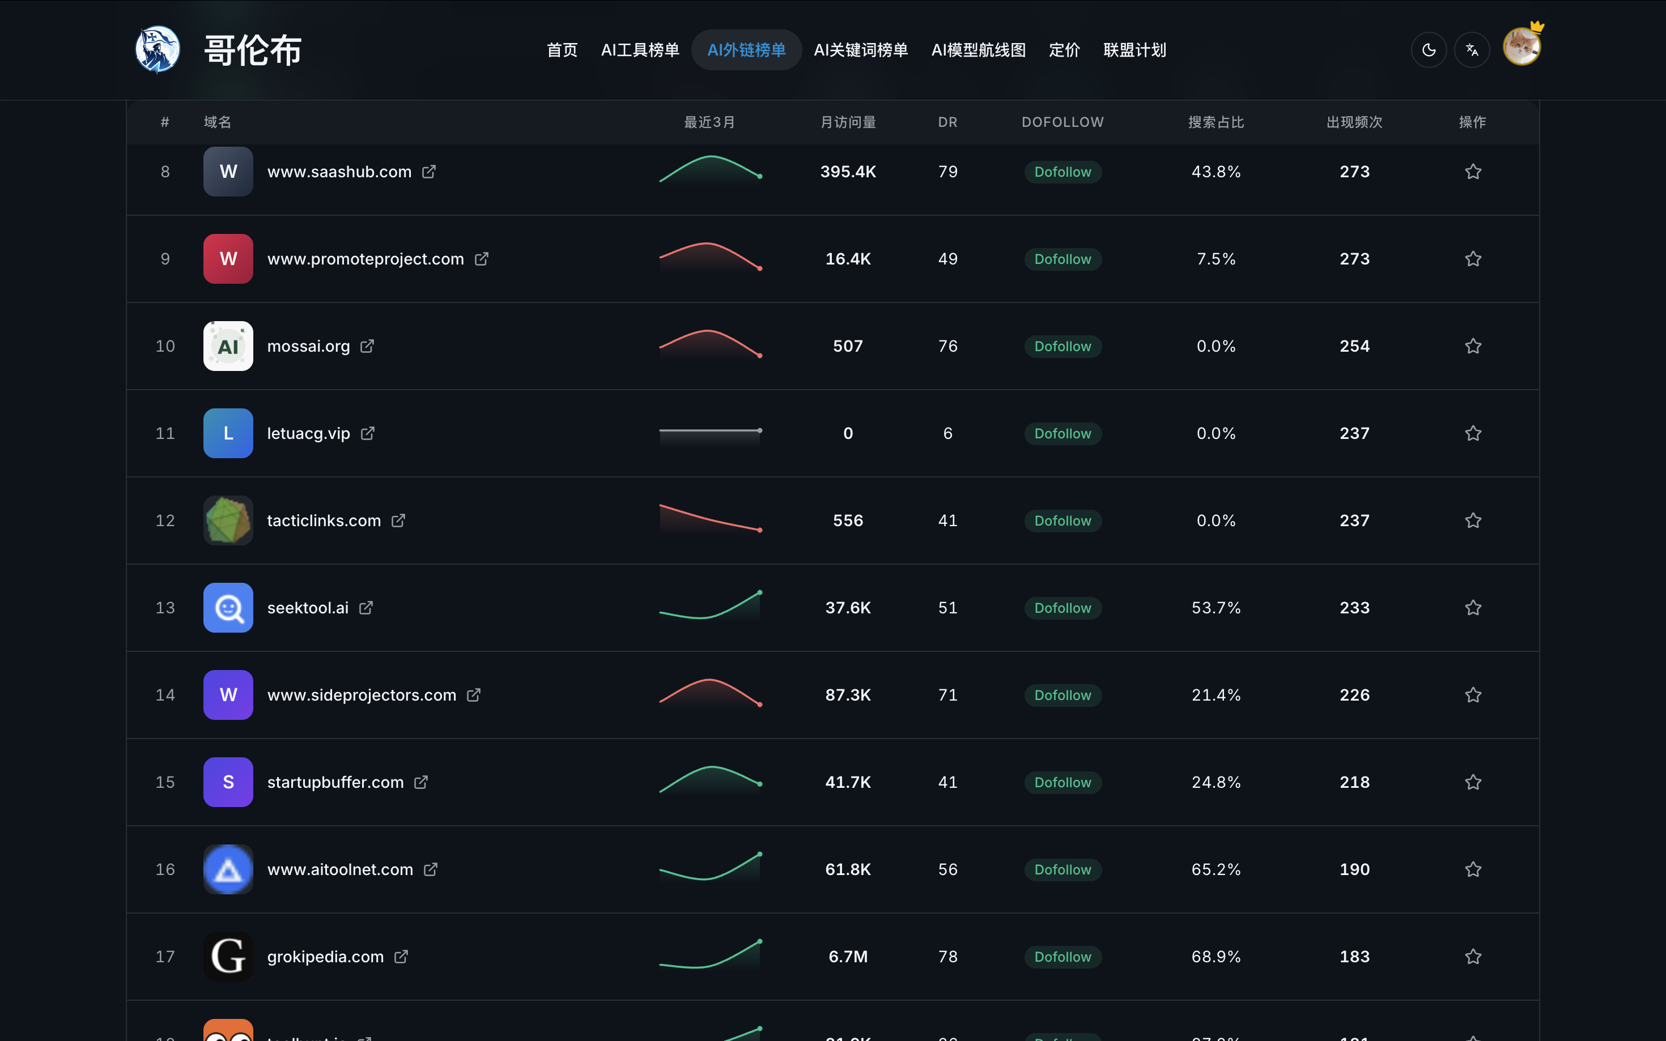Click the seektool.ai magnifier face favicon

[x=228, y=607]
